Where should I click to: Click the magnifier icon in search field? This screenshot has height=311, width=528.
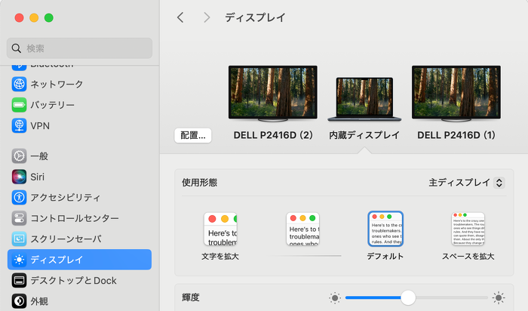pyautogui.click(x=16, y=48)
